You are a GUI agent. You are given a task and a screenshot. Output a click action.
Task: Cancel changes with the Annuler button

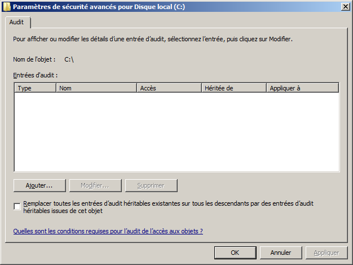(280, 253)
